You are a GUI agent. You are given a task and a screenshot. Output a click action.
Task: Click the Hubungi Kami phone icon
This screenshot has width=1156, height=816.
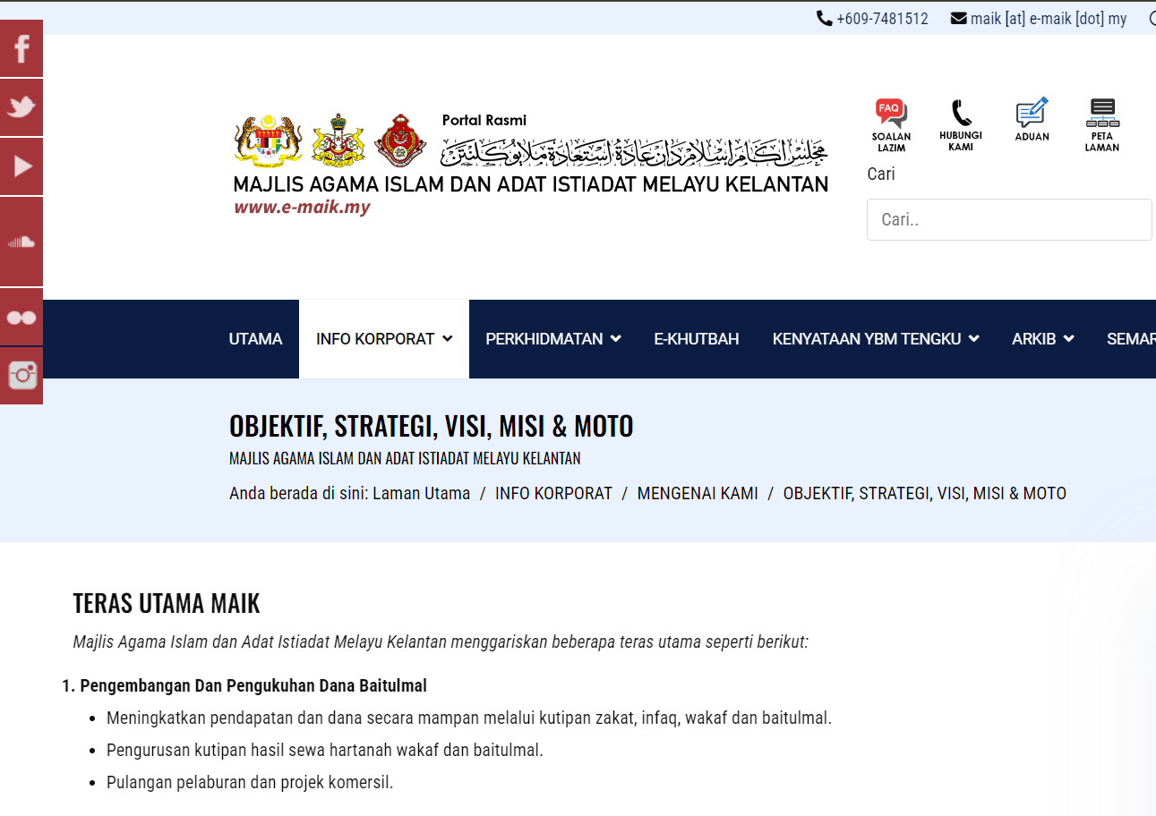[x=961, y=125]
